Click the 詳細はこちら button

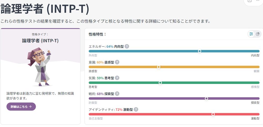[21, 107]
